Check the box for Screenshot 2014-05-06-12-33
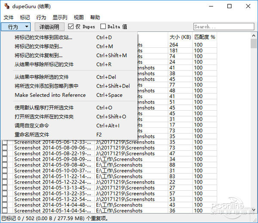This screenshot has width=258, height=223. 5,142
